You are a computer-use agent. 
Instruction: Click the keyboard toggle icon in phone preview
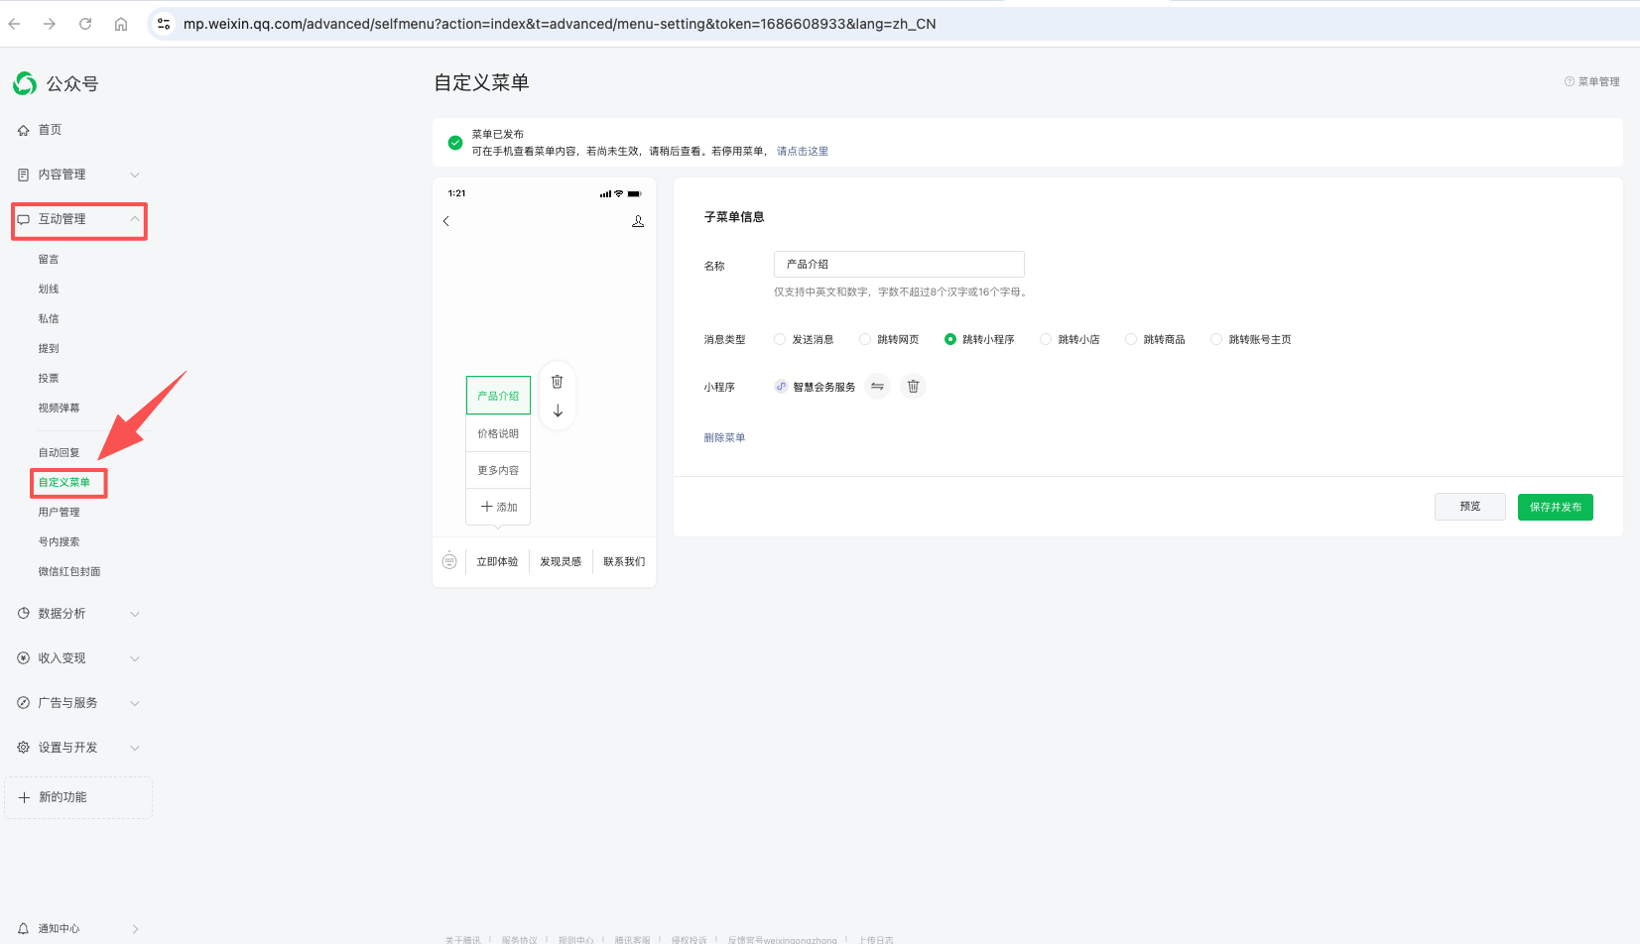click(x=449, y=561)
